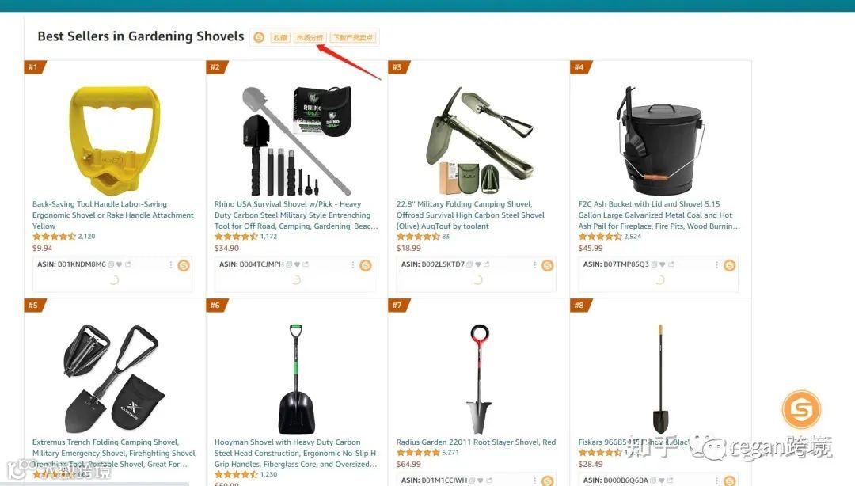The height and width of the screenshot is (486, 855).
Task: Click the orange S logo beside Best Sellers heading
Action: [259, 37]
